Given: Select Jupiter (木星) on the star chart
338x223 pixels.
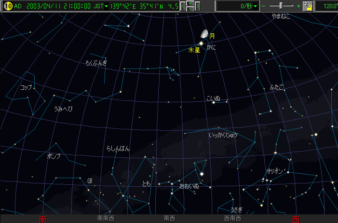Looking at the screenshot, I should (x=201, y=43).
